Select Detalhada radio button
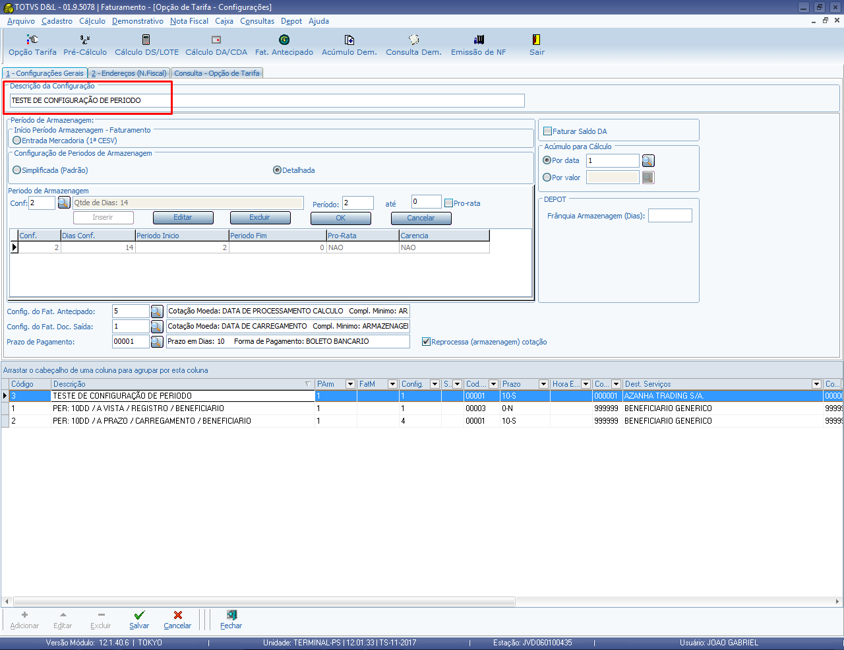 click(x=277, y=170)
